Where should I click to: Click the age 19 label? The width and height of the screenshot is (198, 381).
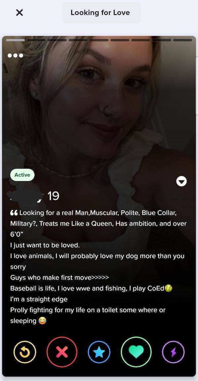tap(53, 196)
